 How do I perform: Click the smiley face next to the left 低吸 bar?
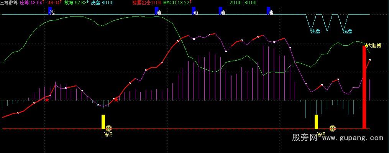(109, 128)
